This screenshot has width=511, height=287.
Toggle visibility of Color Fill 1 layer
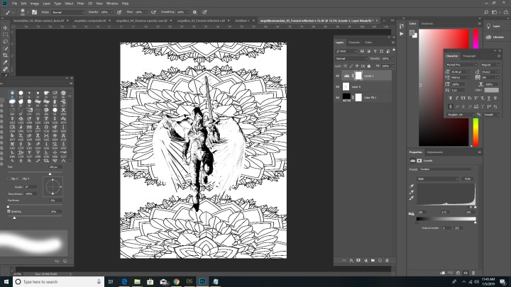(x=338, y=96)
